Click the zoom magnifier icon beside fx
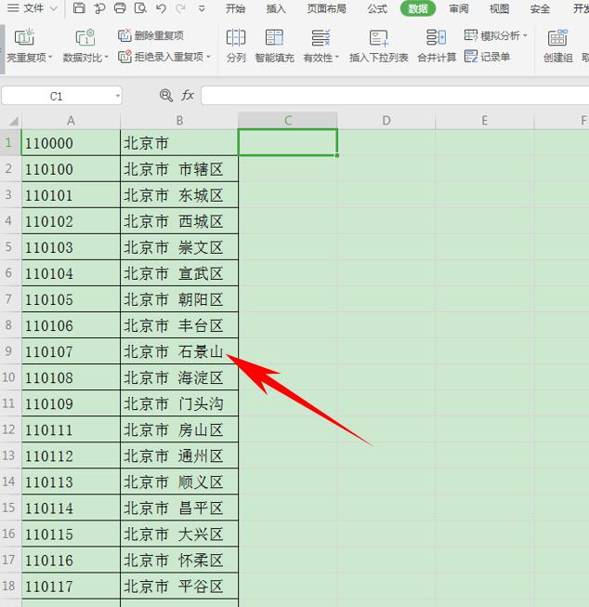Image resolution: width=589 pixels, height=607 pixels. [166, 95]
